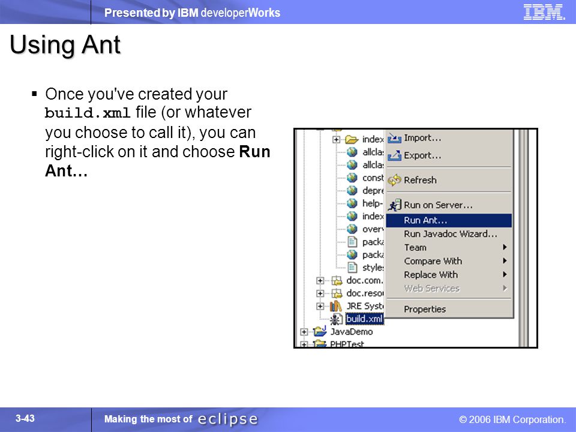Screen dimensions: 576x432
Task: Click the open folder icon beside index
Action: (352, 139)
